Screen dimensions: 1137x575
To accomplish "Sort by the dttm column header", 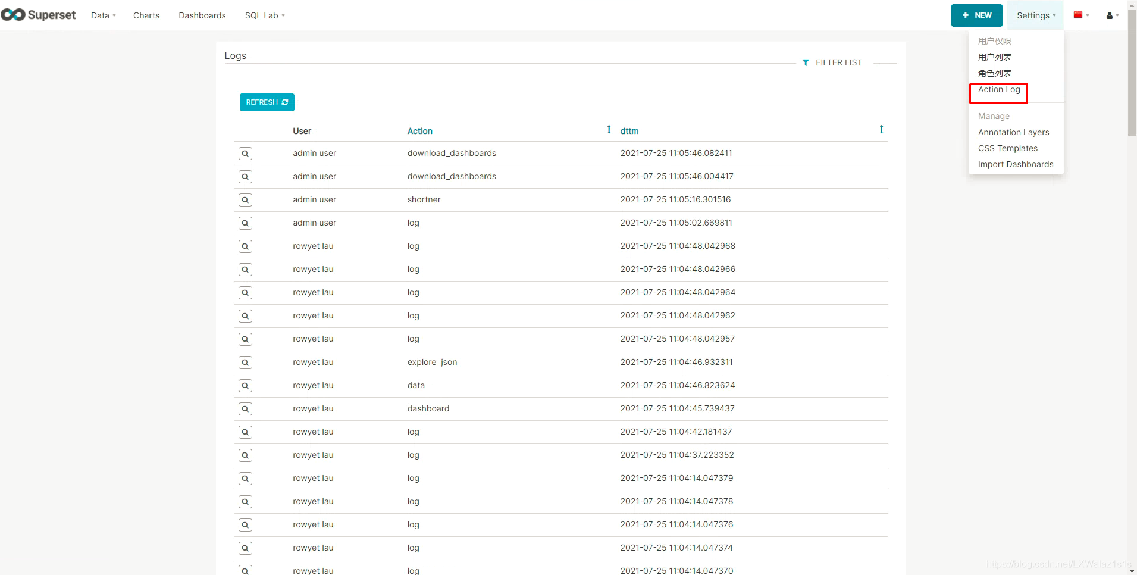I will (x=629, y=131).
